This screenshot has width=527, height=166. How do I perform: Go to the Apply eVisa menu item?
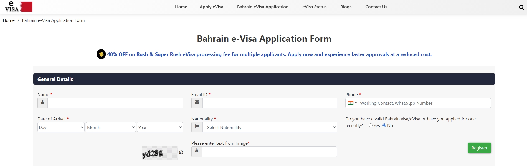click(x=211, y=7)
